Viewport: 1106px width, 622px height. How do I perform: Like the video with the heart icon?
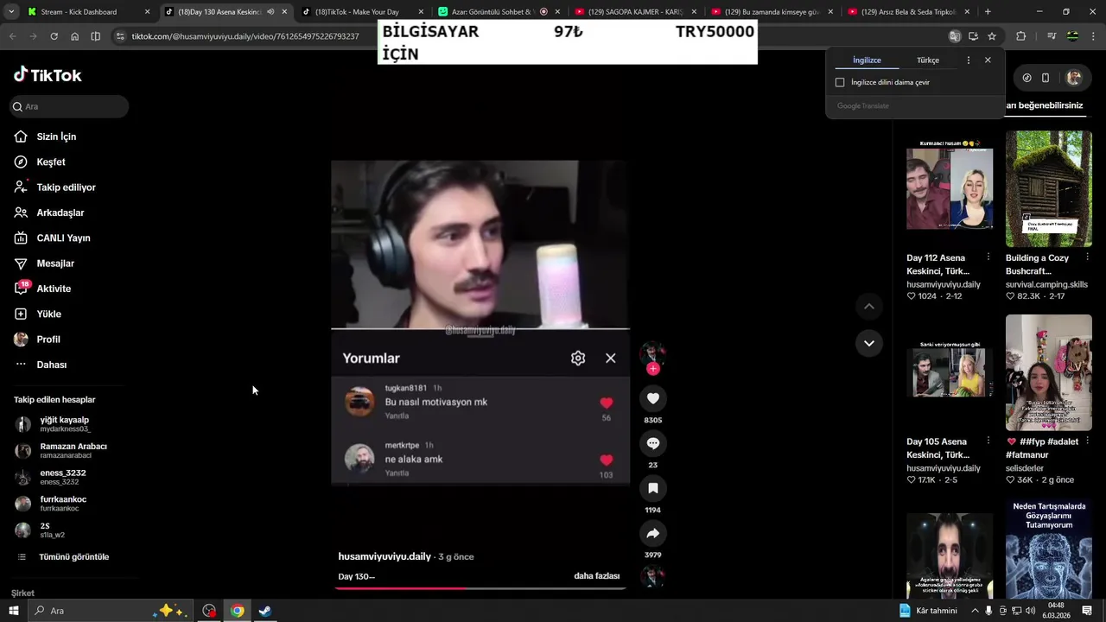(x=653, y=398)
